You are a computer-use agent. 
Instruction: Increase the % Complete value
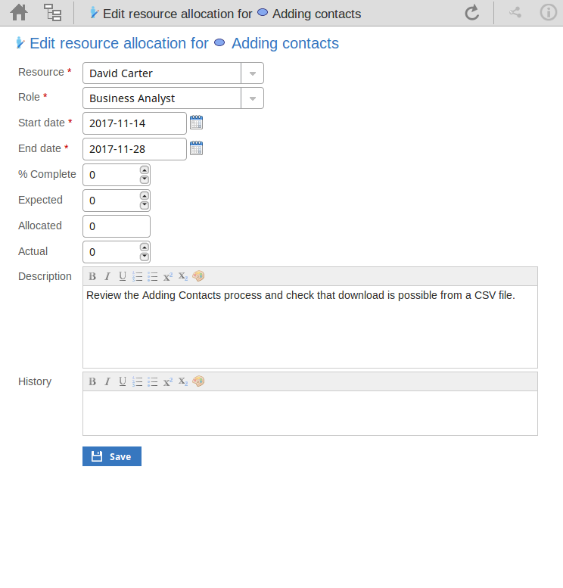pyautogui.click(x=144, y=170)
